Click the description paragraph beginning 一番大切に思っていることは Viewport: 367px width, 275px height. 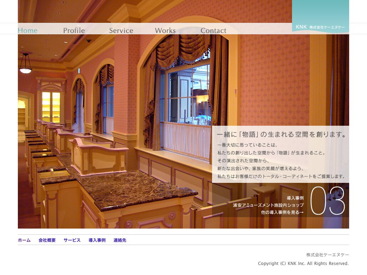coord(281,161)
